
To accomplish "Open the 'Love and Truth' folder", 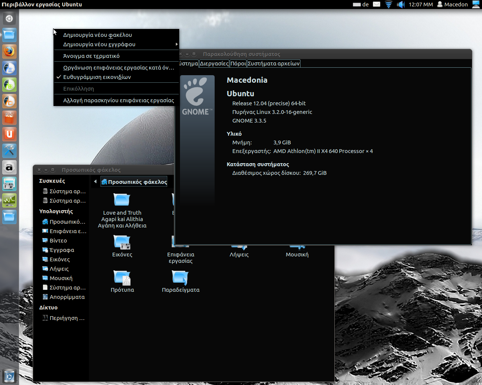I will pyautogui.click(x=122, y=211).
